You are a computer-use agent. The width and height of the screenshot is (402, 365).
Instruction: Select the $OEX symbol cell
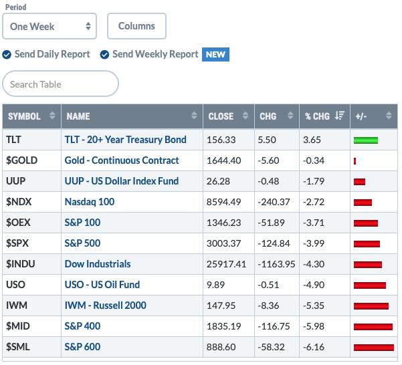pyautogui.click(x=32, y=223)
